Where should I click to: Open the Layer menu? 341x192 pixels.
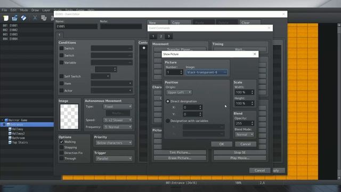point(46,10)
